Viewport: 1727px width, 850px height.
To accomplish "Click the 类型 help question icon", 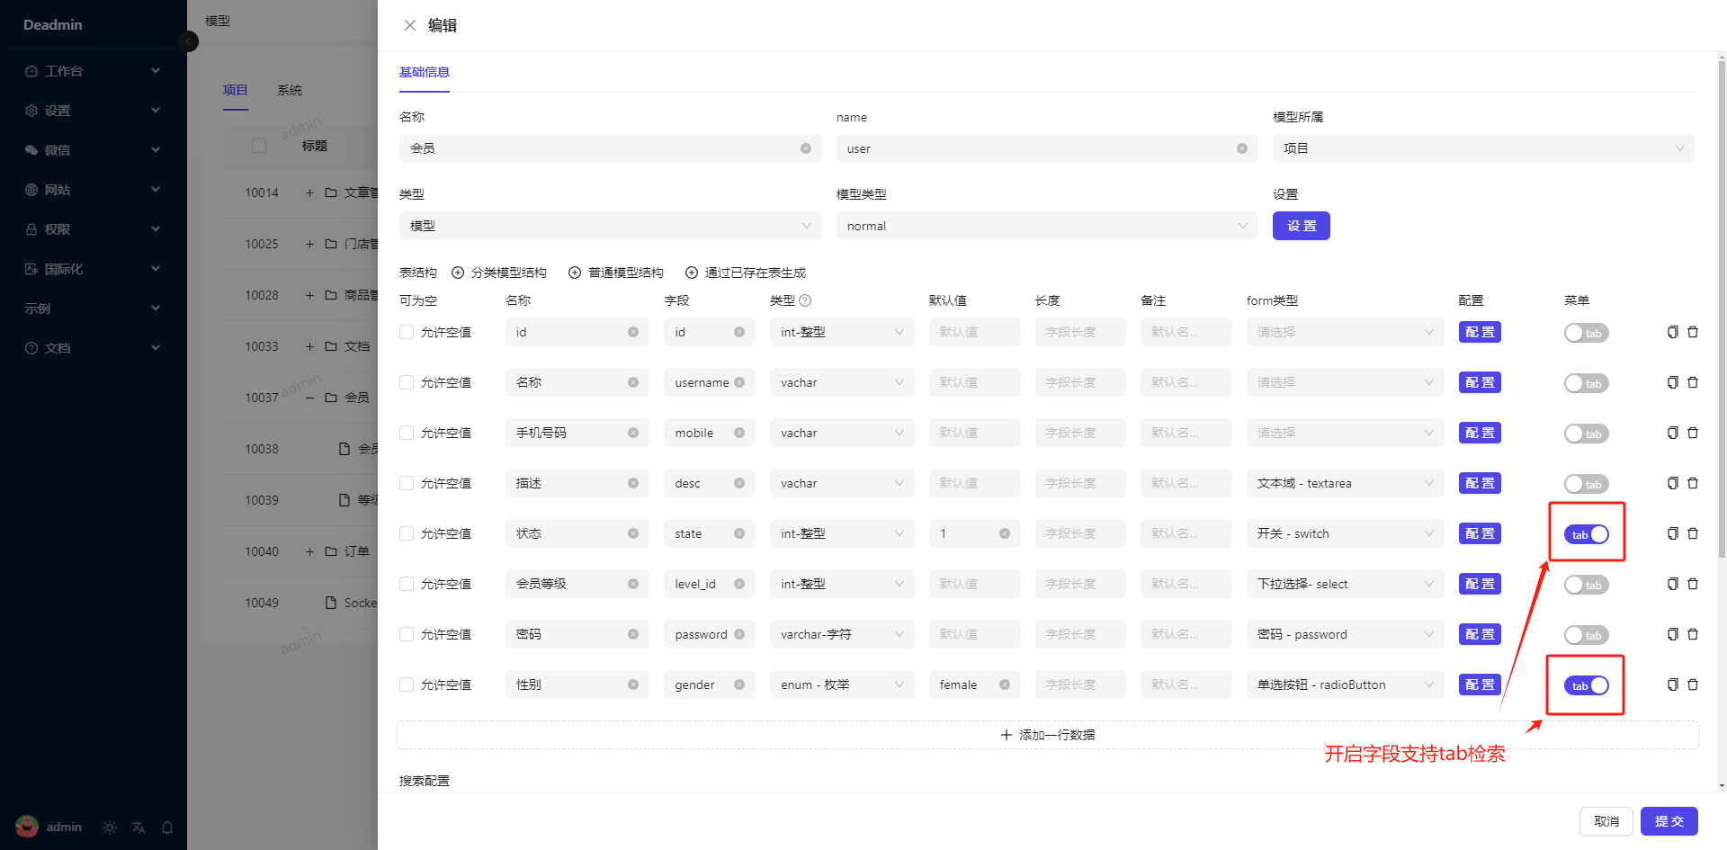I will point(805,300).
